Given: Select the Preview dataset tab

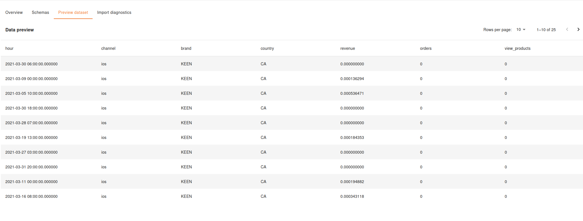Looking at the screenshot, I should (x=73, y=12).
